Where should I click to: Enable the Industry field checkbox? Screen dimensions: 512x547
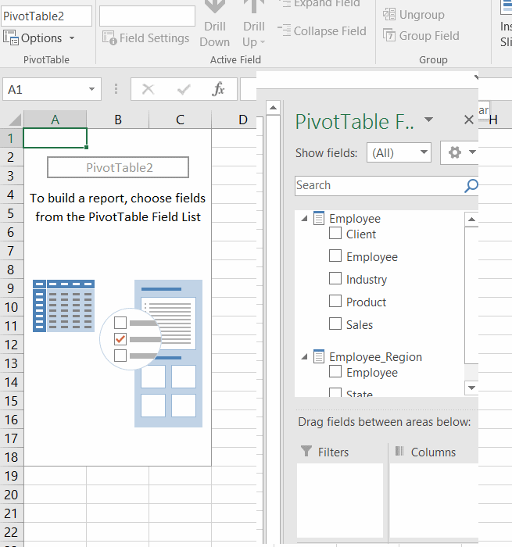335,279
